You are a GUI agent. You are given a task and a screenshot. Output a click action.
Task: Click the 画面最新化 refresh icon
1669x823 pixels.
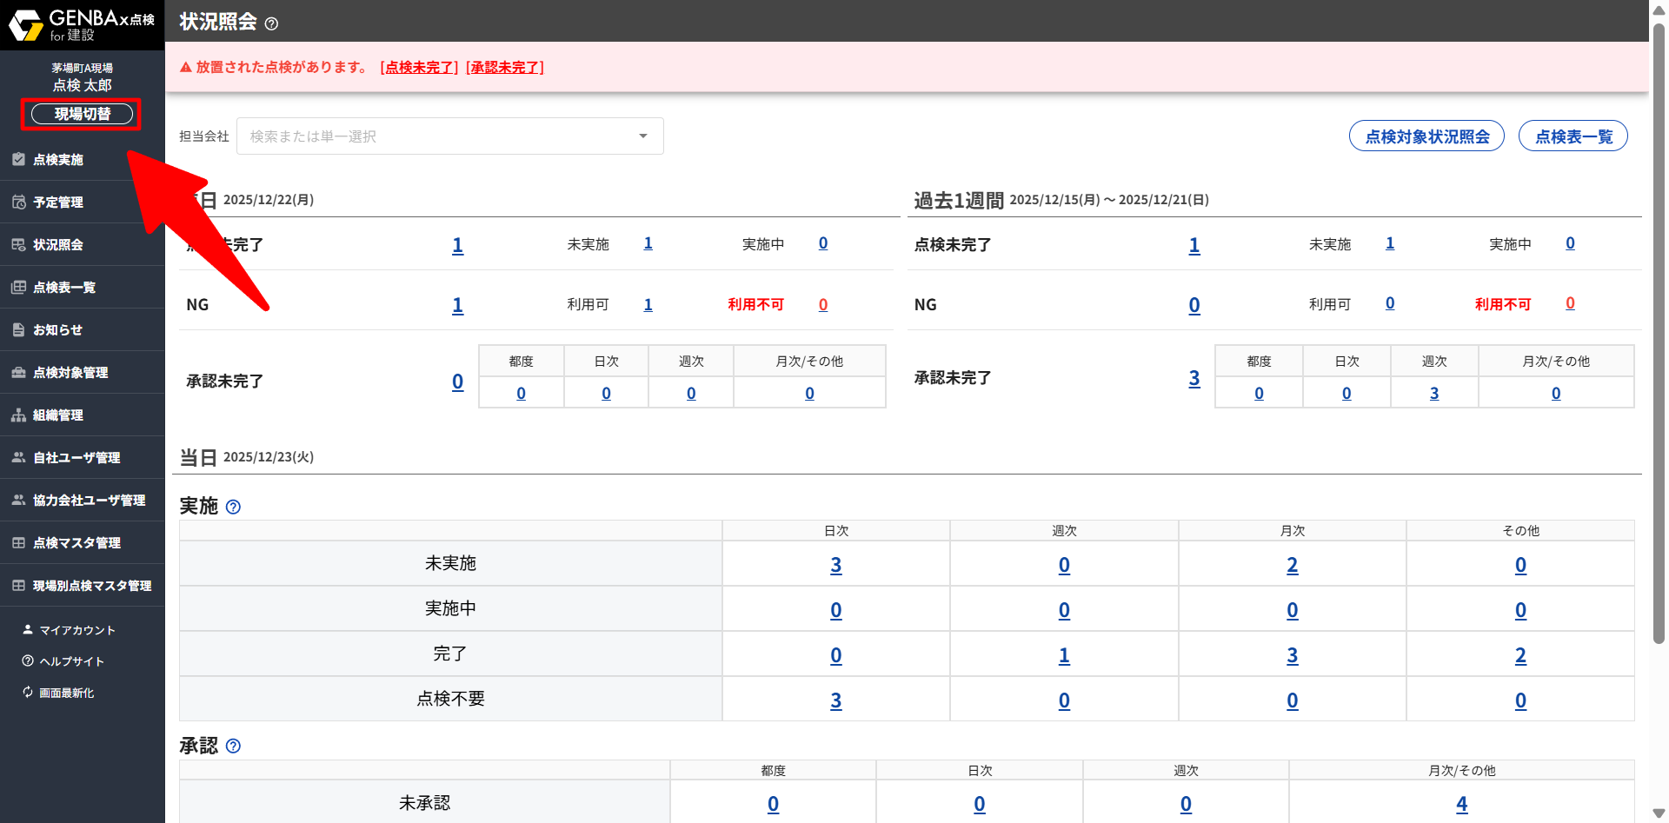(28, 692)
